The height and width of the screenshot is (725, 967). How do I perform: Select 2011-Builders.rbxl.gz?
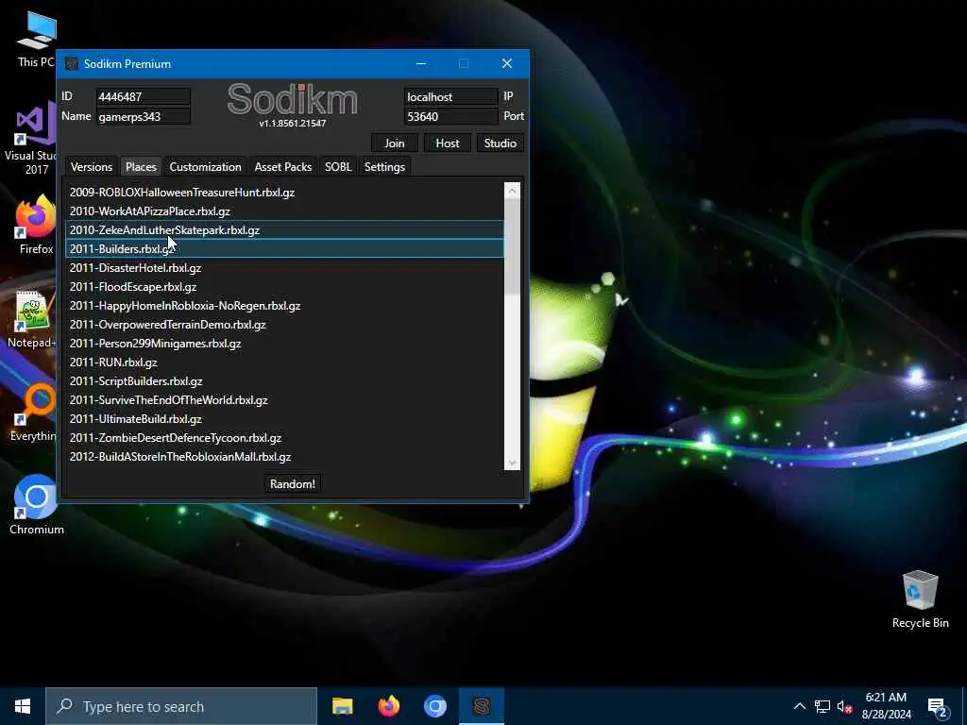click(284, 249)
